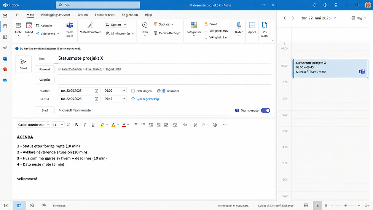Expand the date picker next to tor. 22. mai 2025
Image resolution: width=373 pixels, height=210 pixels.
[x=335, y=18]
